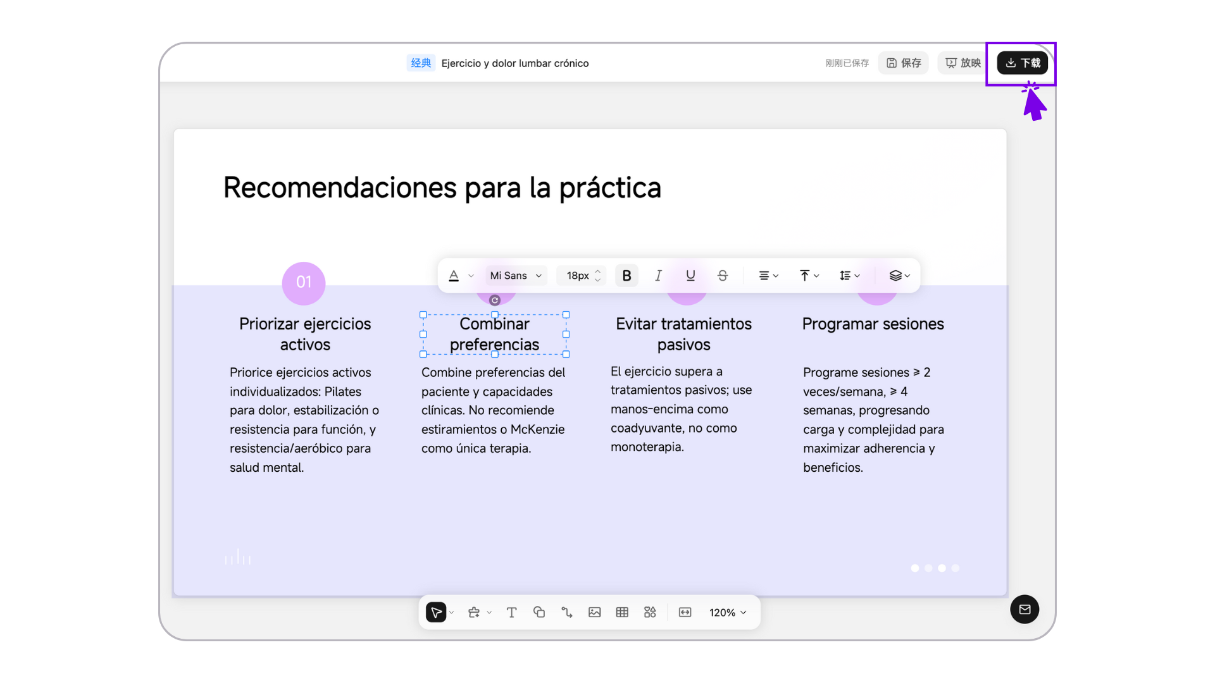Open the Mi Sans font dropdown
Screen dimensions: 1215x683
516,276
